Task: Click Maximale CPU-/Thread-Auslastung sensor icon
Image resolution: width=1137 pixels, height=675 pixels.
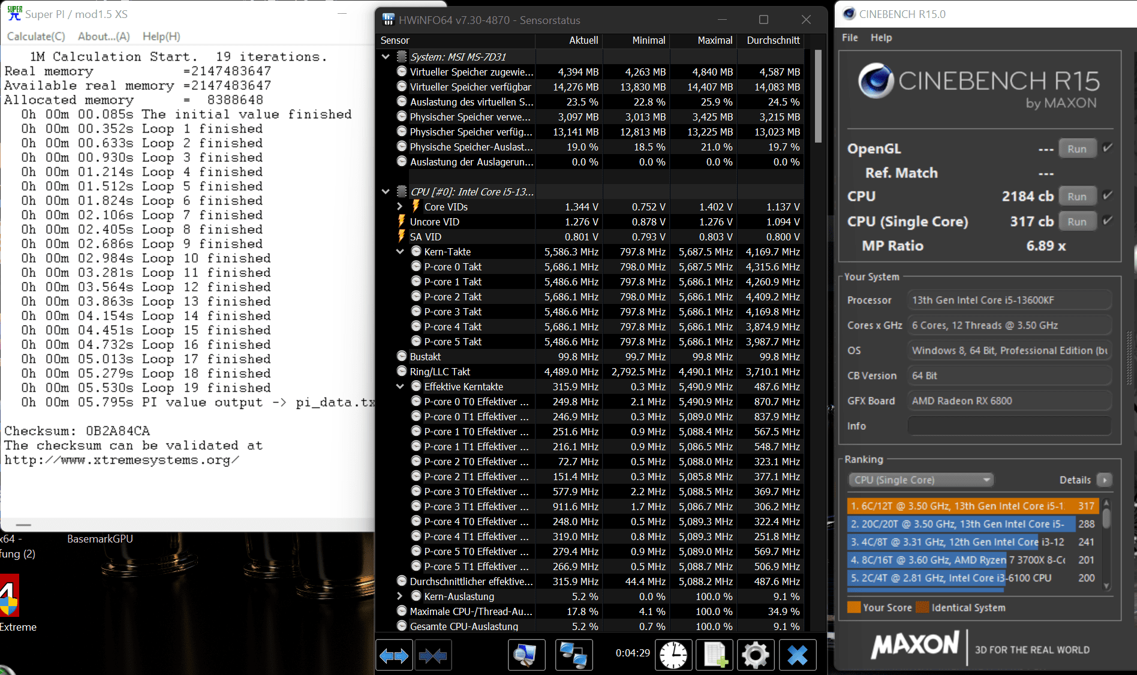Action: tap(402, 611)
